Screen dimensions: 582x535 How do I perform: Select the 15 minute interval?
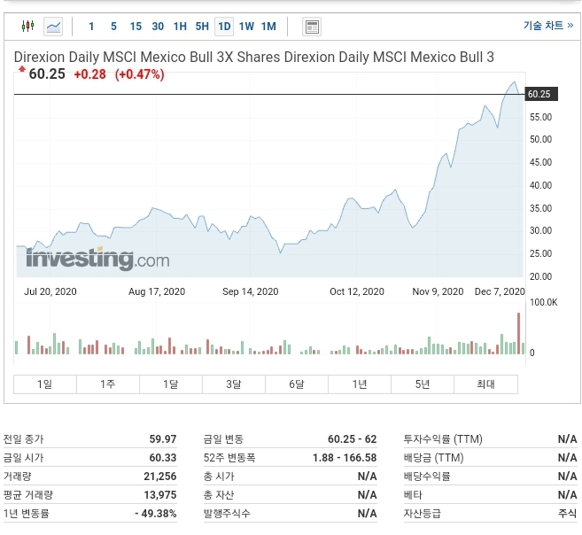(136, 27)
